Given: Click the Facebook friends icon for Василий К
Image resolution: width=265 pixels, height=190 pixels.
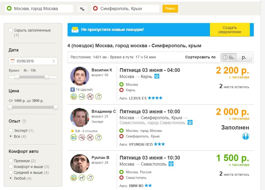Looking at the screenshot, I should click(73, 89).
